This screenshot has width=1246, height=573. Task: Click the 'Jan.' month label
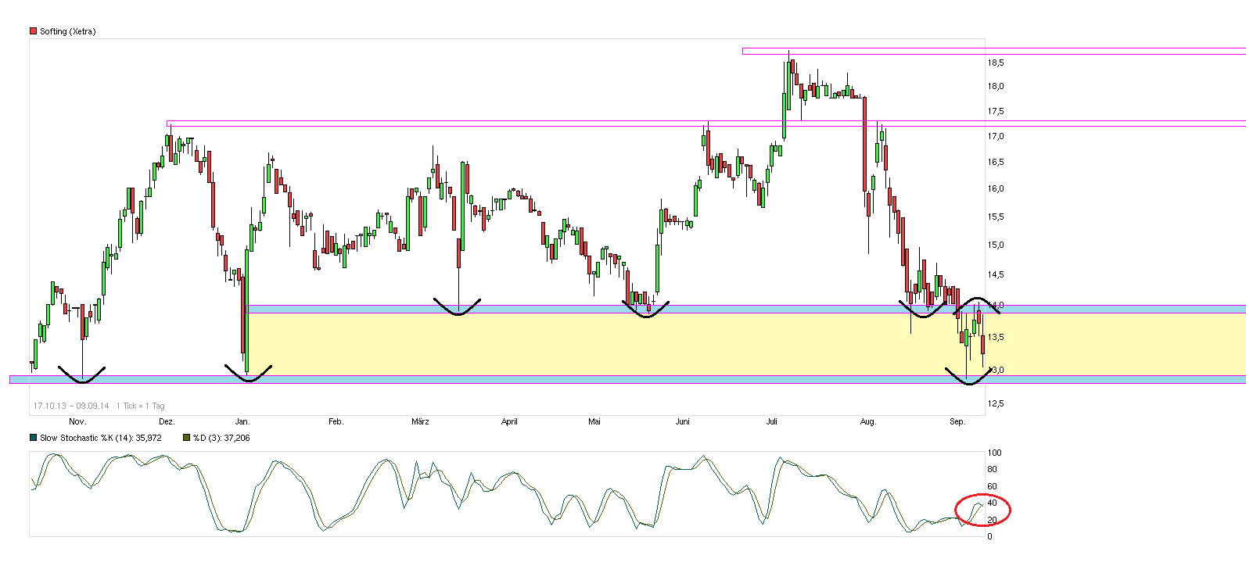[x=242, y=421]
